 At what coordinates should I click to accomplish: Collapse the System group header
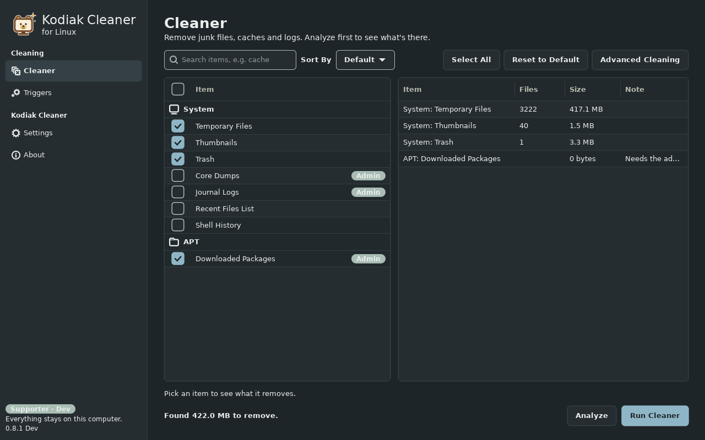point(277,109)
